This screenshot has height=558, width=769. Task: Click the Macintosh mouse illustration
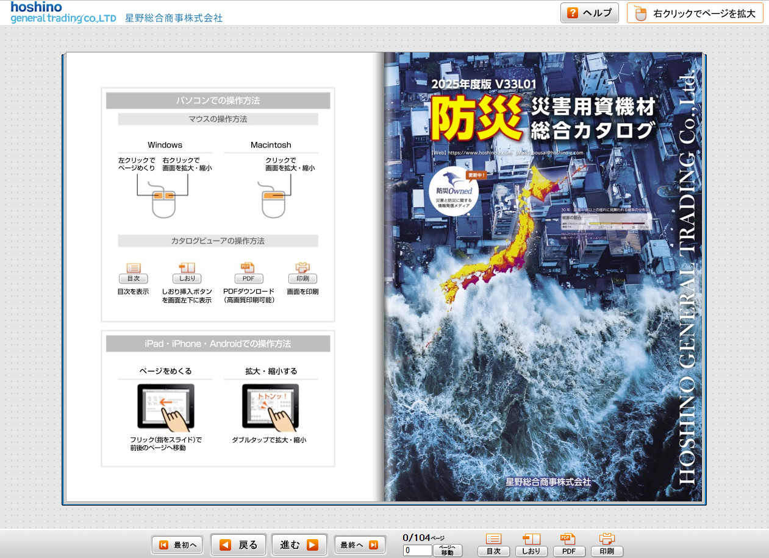[x=274, y=200]
